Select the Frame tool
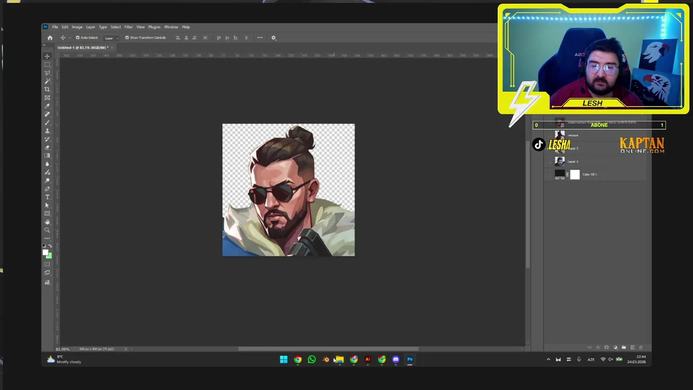 [47, 97]
